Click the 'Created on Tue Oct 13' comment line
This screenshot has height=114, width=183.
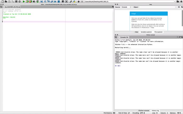pyautogui.click(x=17, y=14)
